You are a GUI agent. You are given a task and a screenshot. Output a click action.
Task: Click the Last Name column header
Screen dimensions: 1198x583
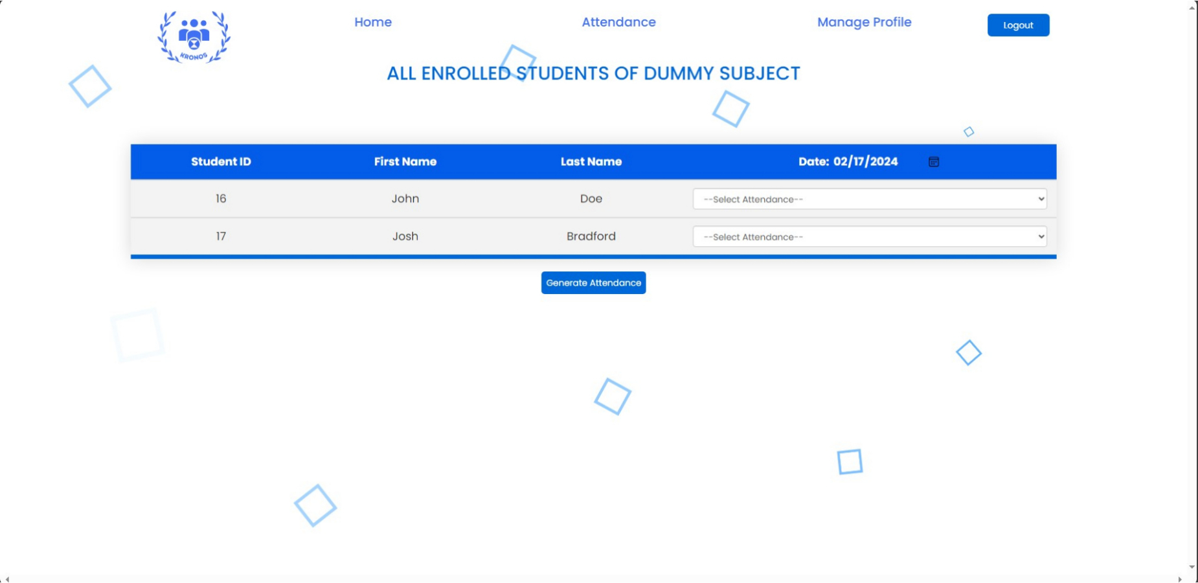(591, 162)
